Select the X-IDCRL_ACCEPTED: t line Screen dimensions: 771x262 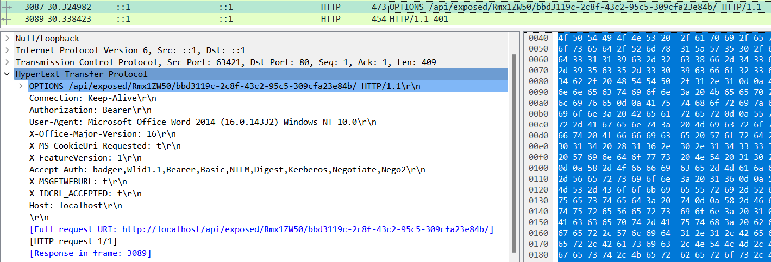tap(86, 194)
